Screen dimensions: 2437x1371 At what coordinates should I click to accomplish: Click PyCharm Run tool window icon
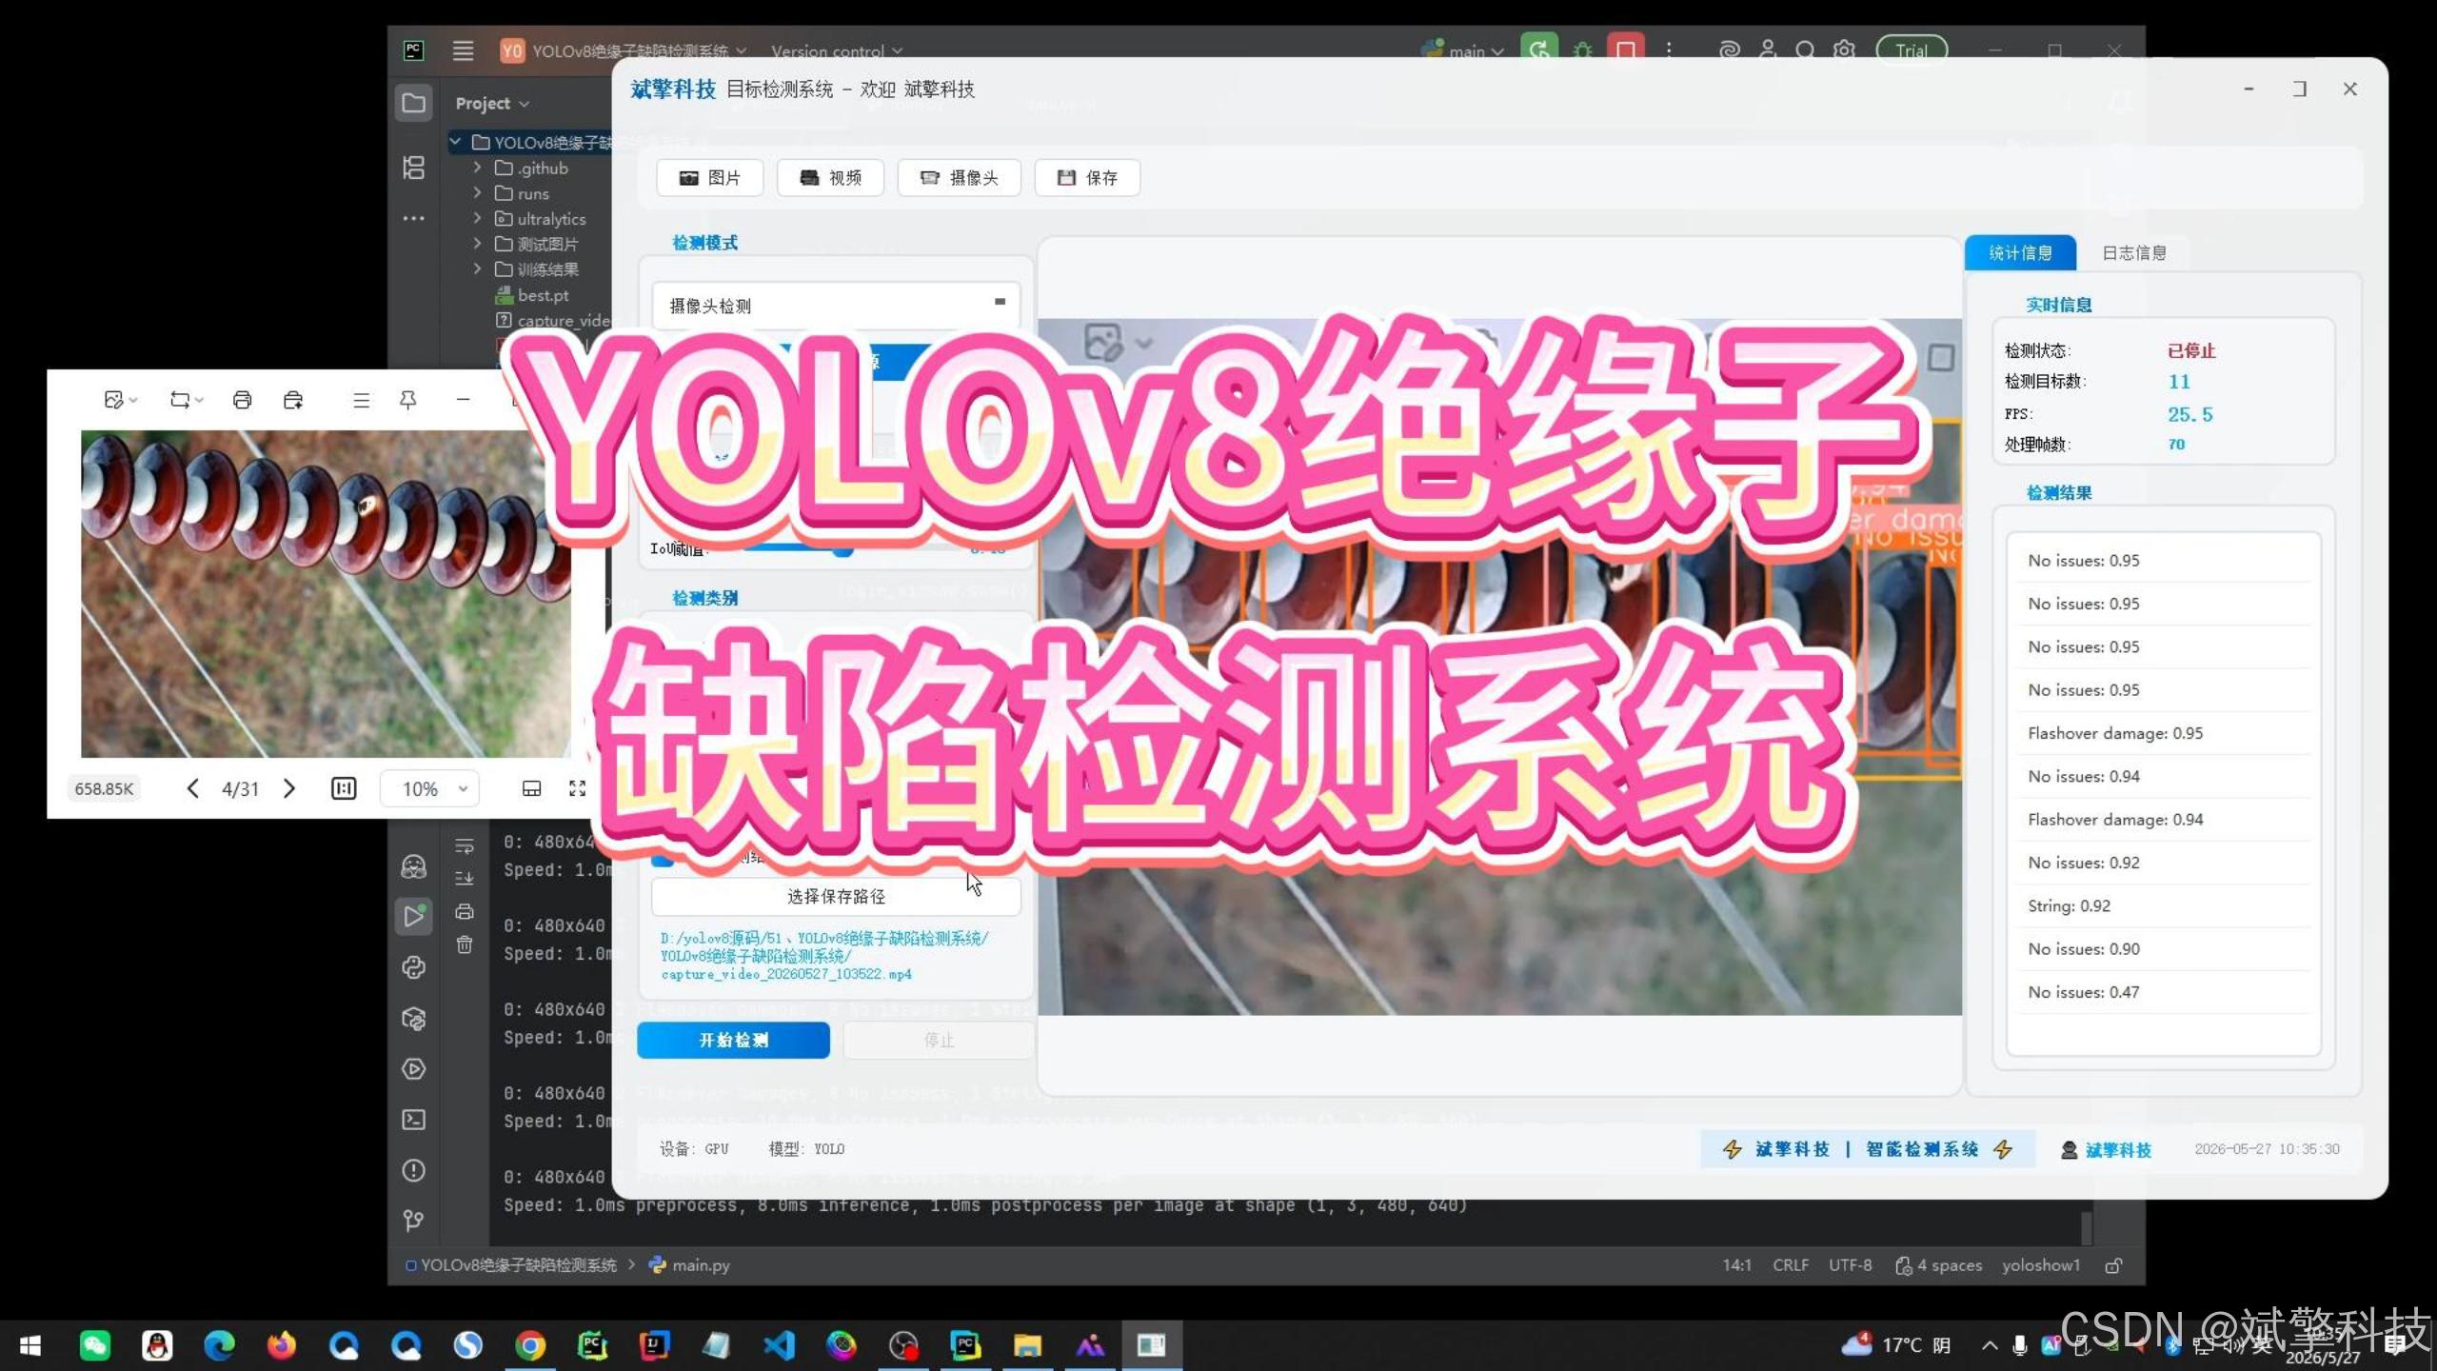pyautogui.click(x=414, y=917)
